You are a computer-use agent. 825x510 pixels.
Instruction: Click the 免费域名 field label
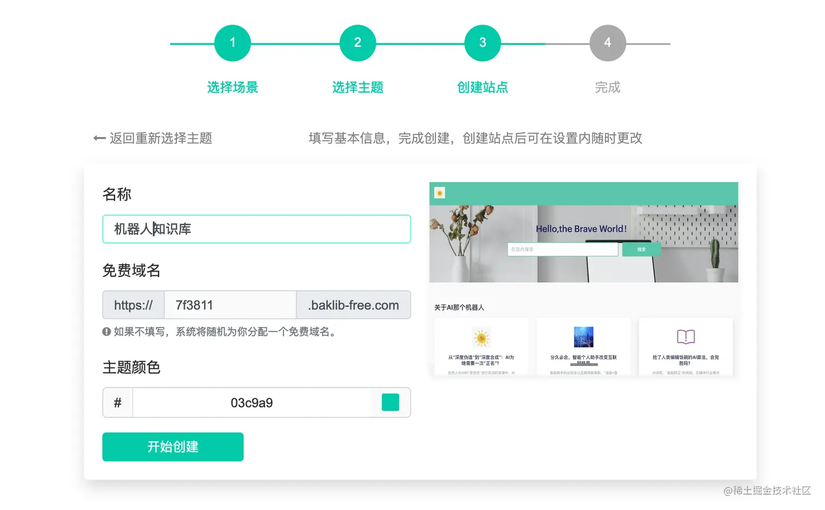[x=131, y=271]
